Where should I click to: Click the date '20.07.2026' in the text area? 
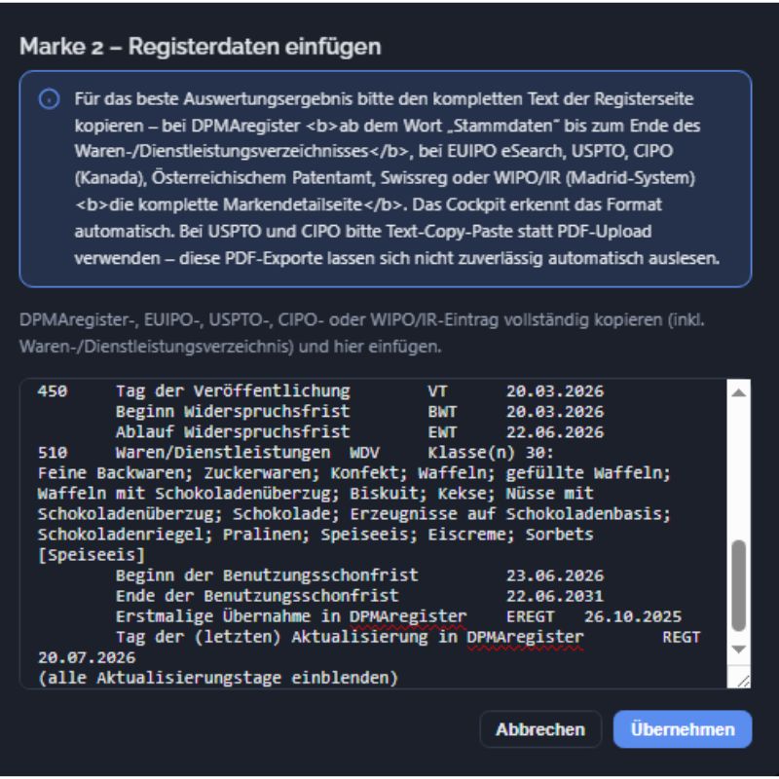coord(87,657)
